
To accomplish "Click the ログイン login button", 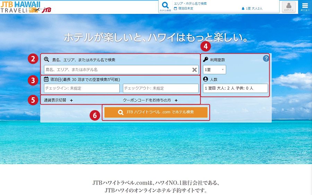I will click(289, 7).
